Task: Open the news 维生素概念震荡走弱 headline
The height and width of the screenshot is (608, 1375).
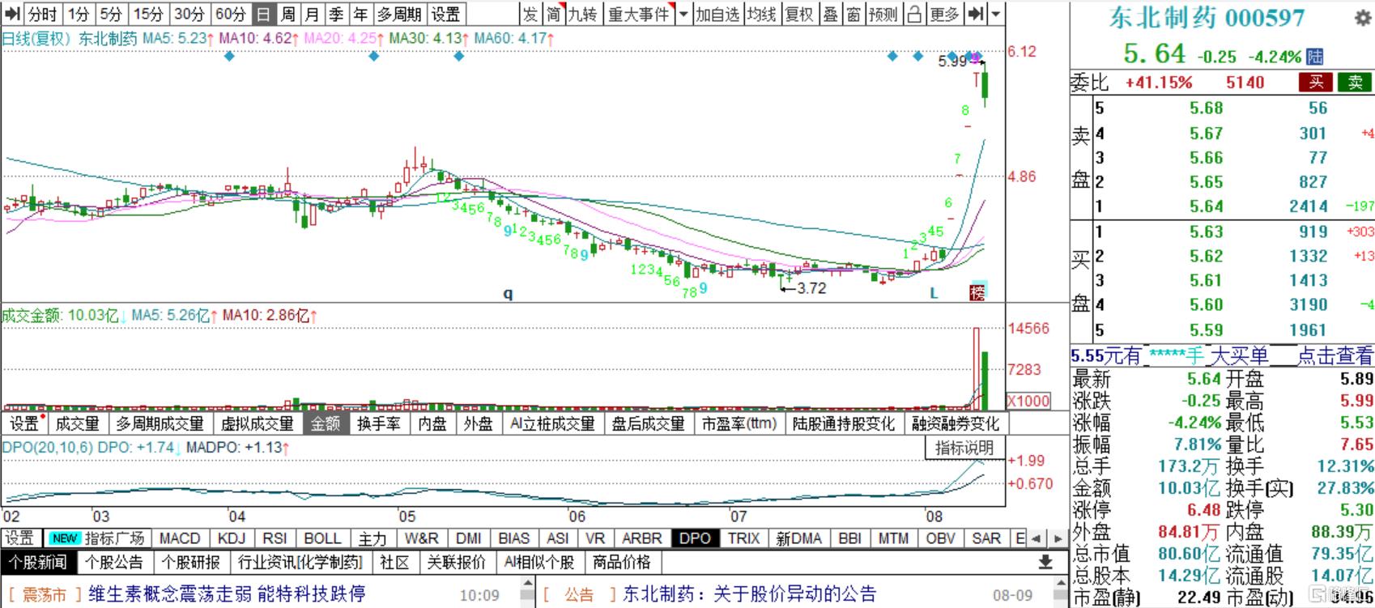Action: [228, 594]
